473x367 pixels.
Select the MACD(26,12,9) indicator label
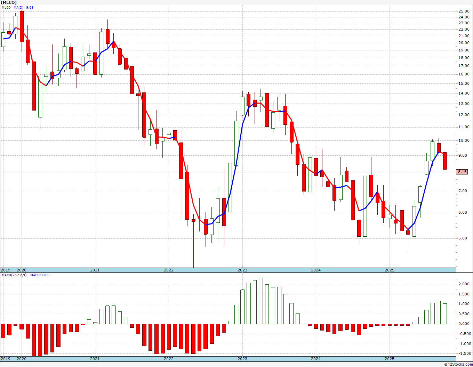click(14, 275)
